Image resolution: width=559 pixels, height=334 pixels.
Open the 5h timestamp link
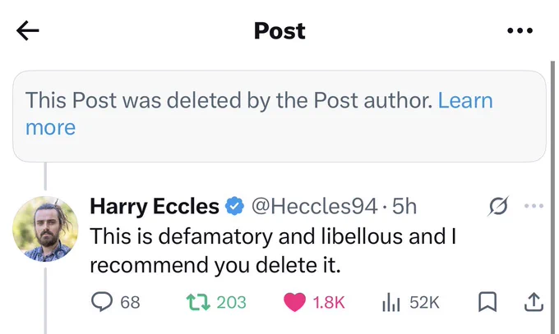click(x=404, y=206)
